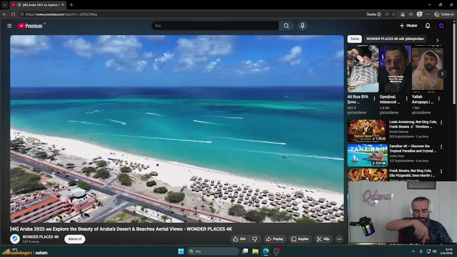Click the browser address bar URL
Image resolution: width=457 pixels, height=257 pixels.
click(61, 14)
